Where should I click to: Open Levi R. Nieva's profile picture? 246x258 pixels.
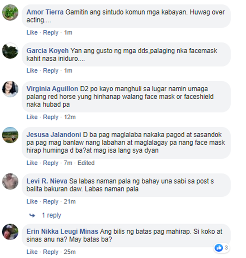pos(10,181)
